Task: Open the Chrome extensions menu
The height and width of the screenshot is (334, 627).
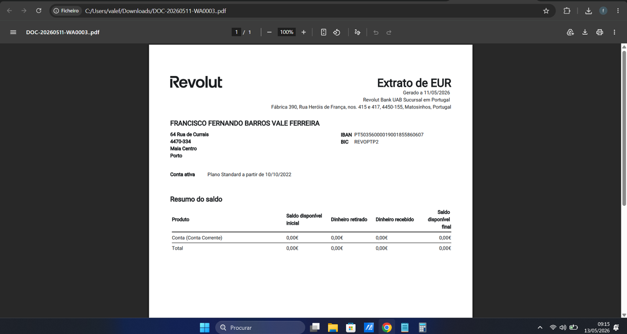Action: click(567, 11)
